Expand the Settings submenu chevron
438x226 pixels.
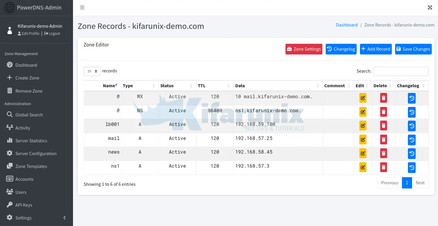tap(65, 218)
